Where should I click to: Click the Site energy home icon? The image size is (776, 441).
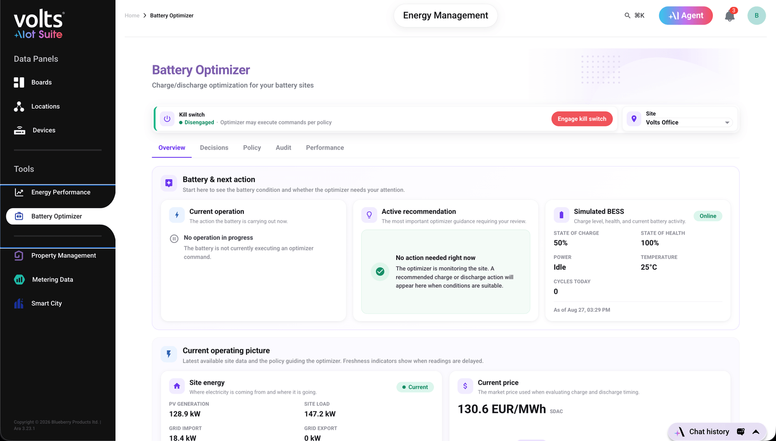[x=177, y=386]
